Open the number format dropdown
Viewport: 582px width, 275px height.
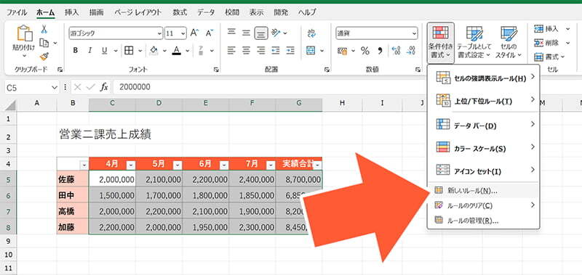414,33
